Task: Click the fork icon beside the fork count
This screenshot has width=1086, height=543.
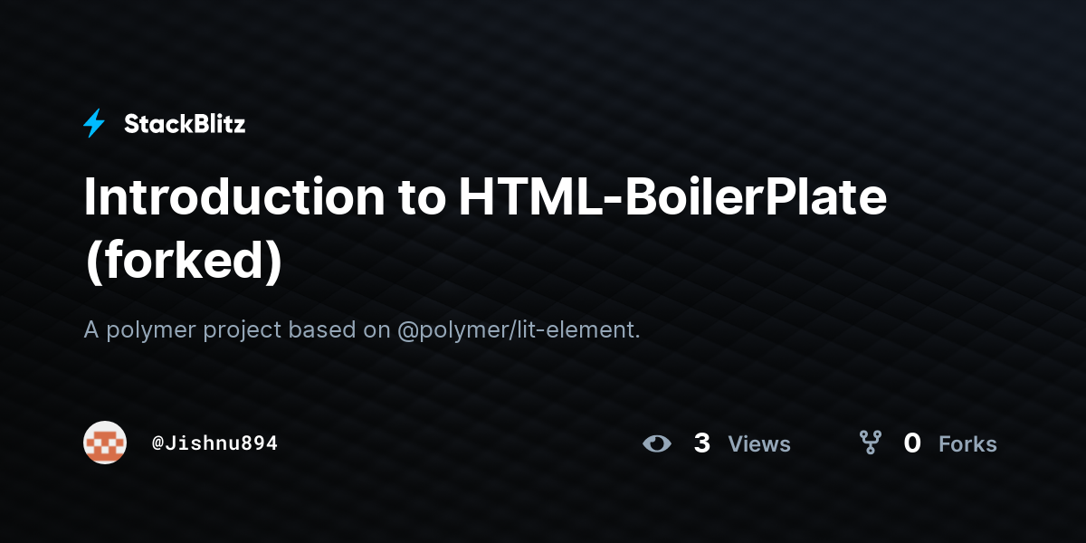Action: (871, 443)
